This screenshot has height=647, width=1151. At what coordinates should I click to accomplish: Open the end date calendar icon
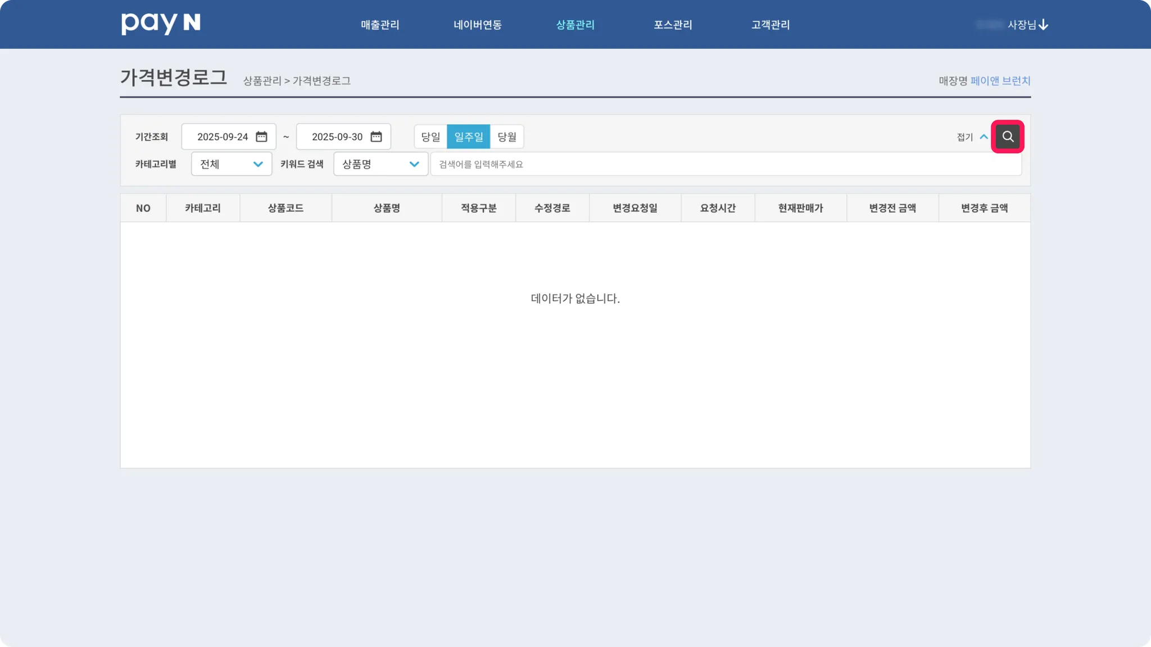(x=376, y=136)
